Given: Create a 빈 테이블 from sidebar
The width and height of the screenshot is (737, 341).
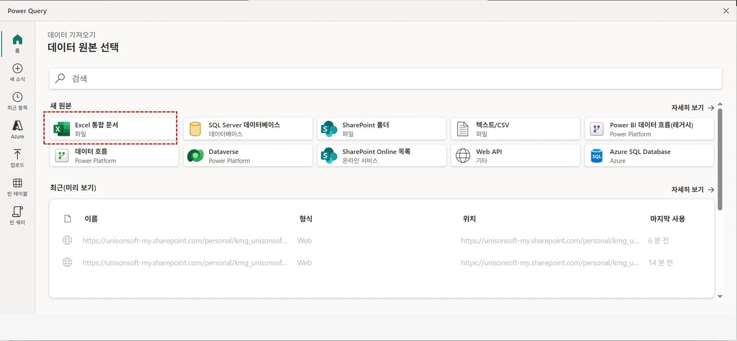Looking at the screenshot, I should [17, 187].
